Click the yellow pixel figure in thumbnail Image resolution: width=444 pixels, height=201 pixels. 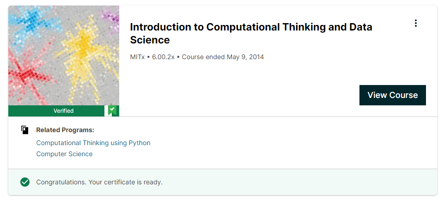click(x=83, y=46)
